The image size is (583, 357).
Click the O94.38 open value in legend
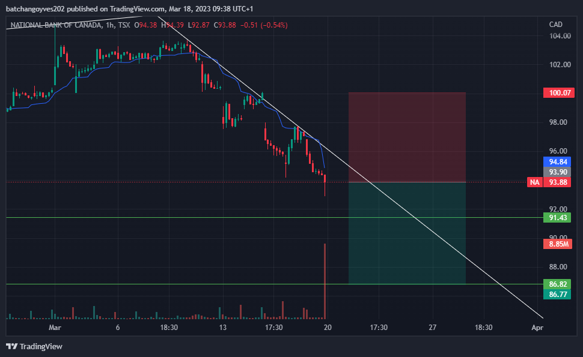point(145,25)
